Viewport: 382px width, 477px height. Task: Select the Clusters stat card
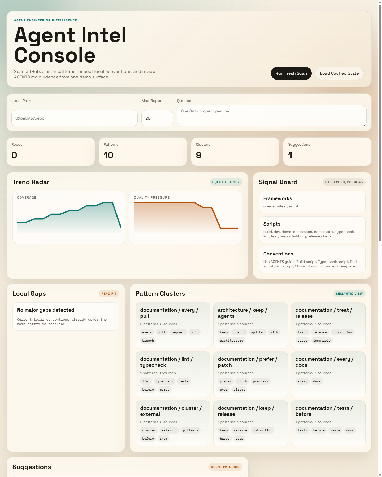pos(235,152)
